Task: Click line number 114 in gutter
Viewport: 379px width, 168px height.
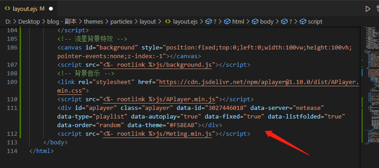Action: (x=12, y=151)
